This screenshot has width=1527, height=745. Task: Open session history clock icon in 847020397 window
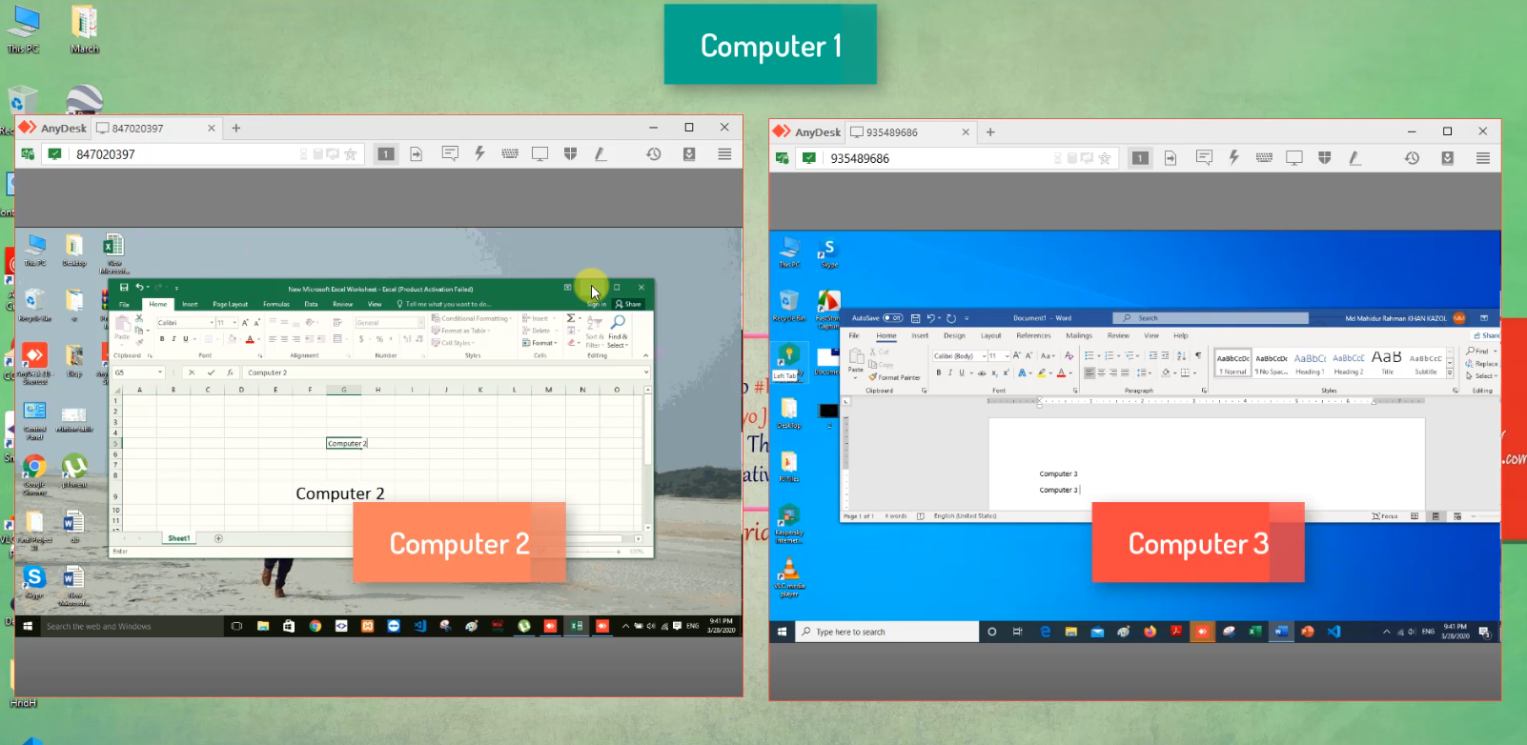654,153
